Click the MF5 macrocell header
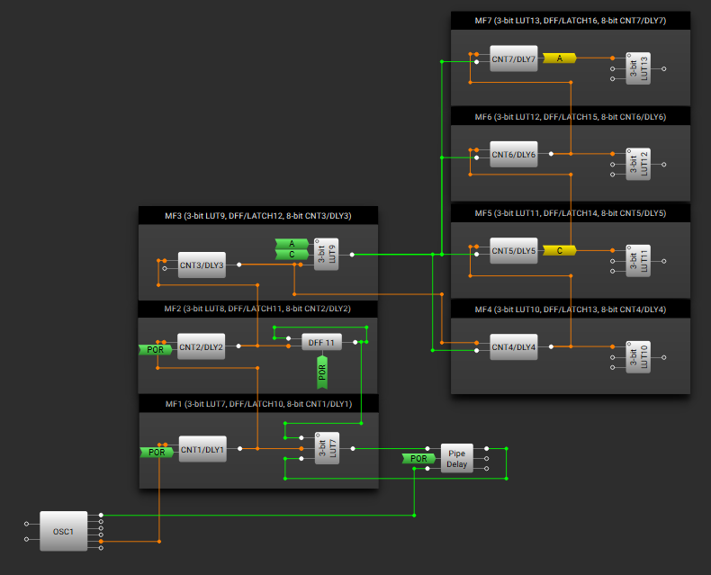711x575 pixels. 571,213
